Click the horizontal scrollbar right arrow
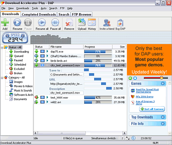This screenshot has height=145, width=172. [124, 133]
